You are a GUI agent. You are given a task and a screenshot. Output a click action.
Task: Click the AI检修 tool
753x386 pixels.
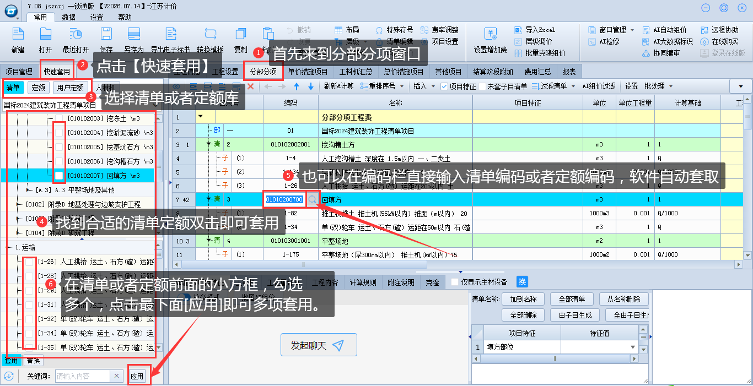(x=604, y=41)
